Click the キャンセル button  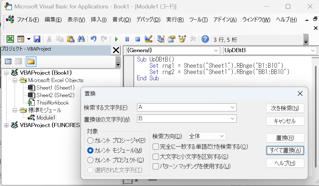tap(285, 121)
